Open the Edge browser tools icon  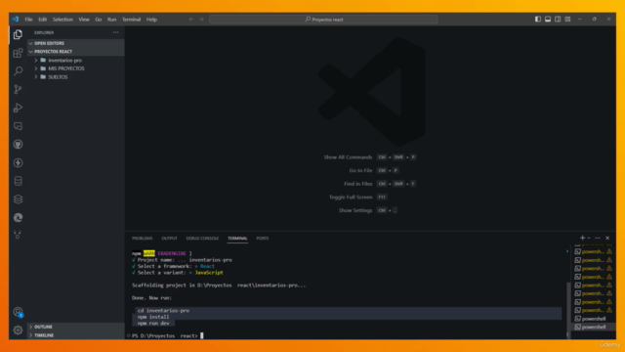[x=18, y=217]
